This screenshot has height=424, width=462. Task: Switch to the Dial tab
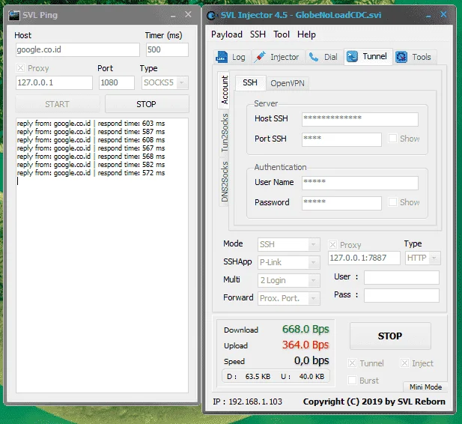coord(323,57)
